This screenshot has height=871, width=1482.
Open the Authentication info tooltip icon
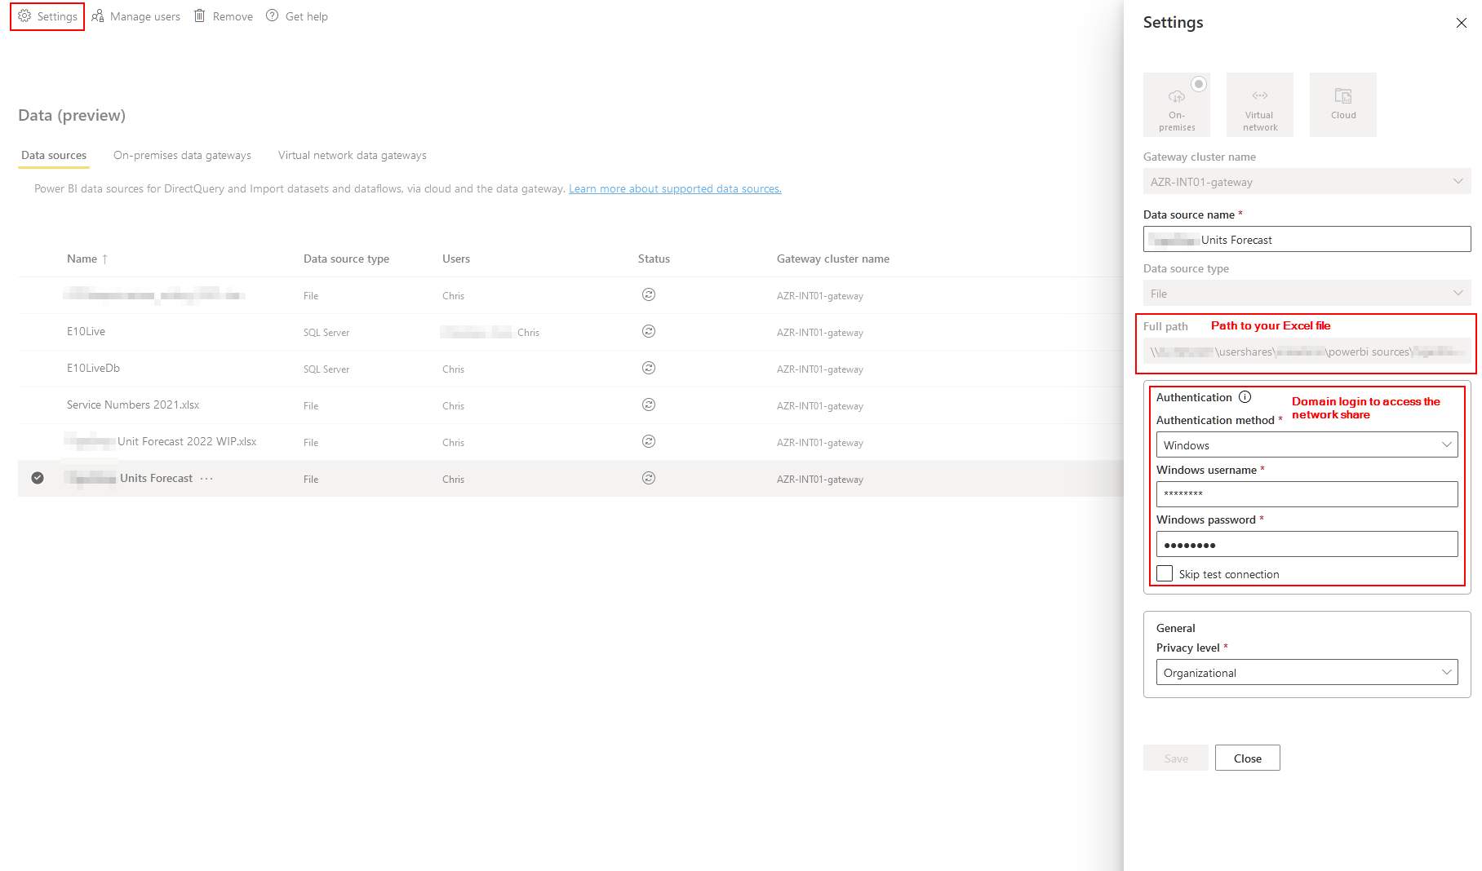click(1245, 397)
